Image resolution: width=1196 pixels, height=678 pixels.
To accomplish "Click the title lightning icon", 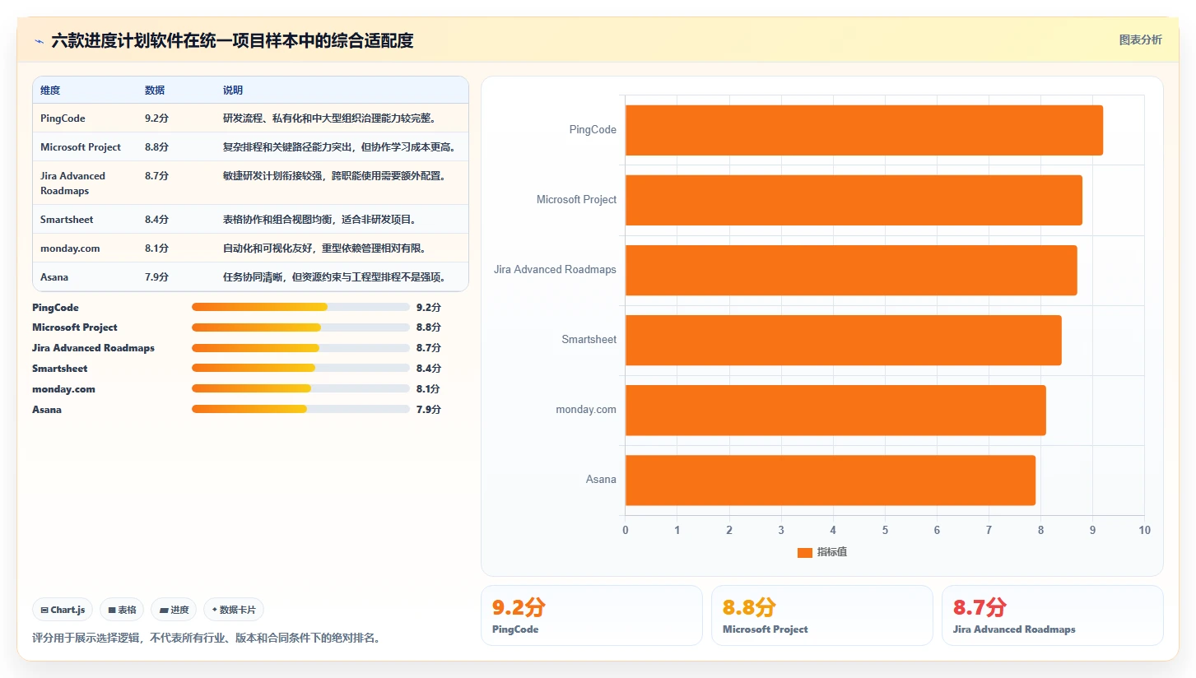I will pyautogui.click(x=40, y=40).
